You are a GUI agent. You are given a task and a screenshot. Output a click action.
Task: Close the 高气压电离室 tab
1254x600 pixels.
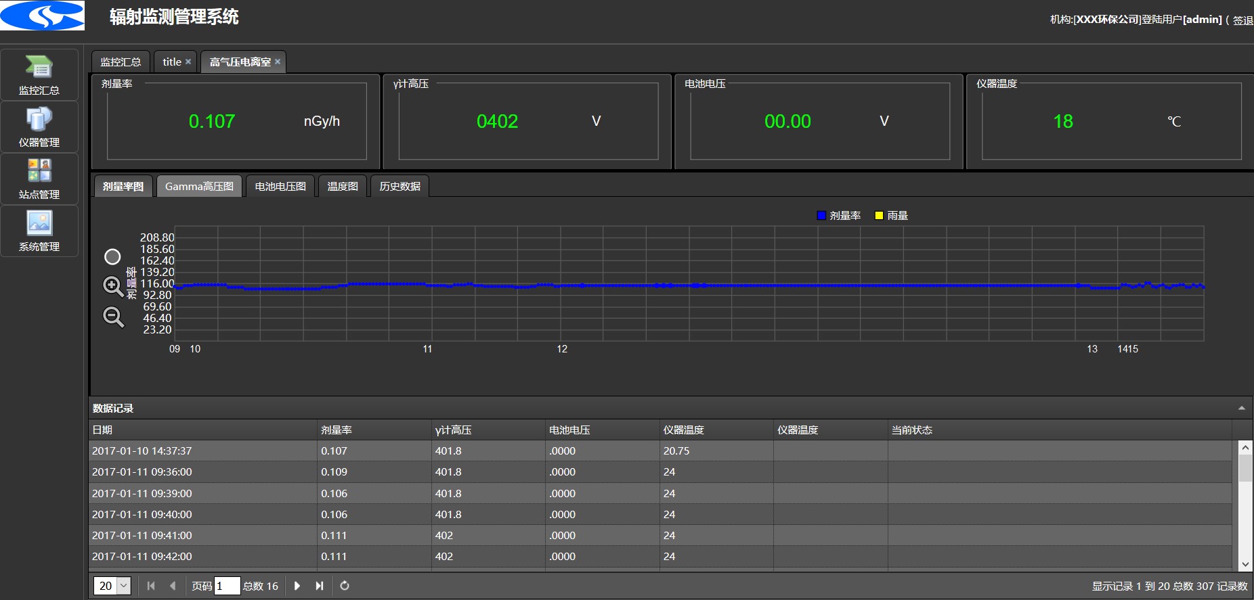point(278,62)
